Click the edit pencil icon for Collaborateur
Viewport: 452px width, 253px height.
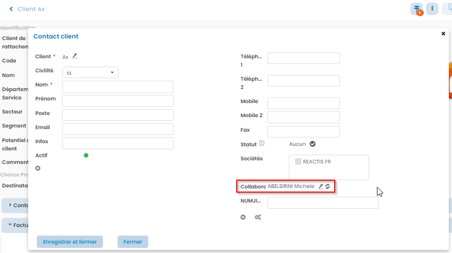(x=321, y=186)
